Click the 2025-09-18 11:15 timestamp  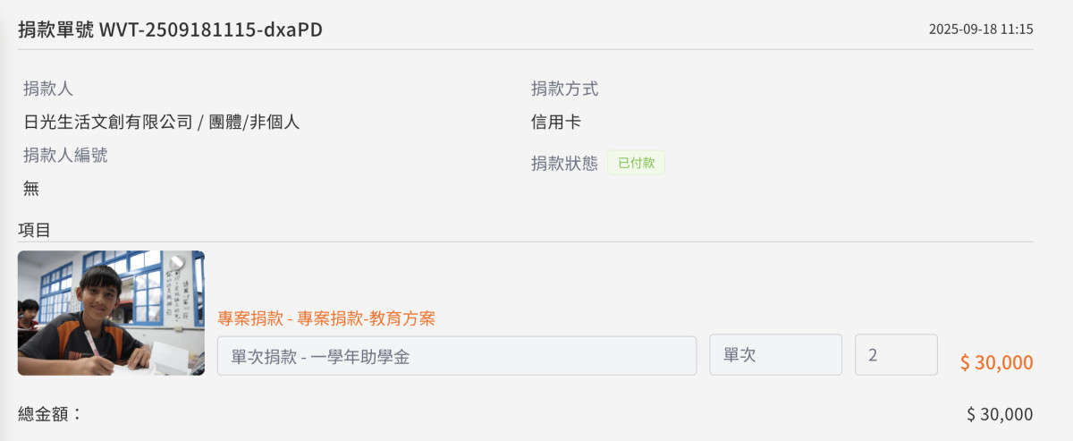point(981,30)
